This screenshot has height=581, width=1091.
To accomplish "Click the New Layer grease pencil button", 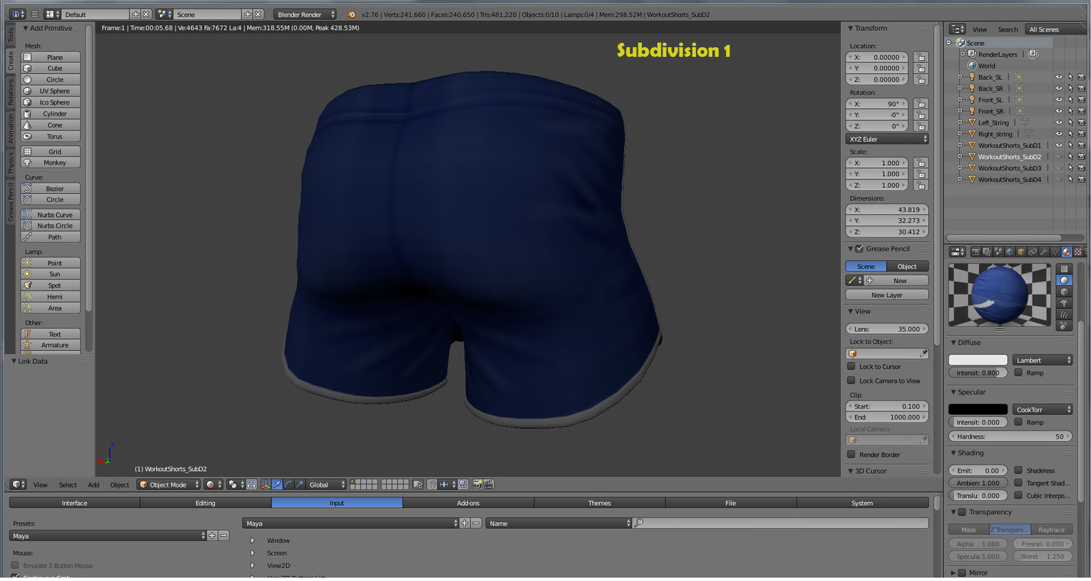I will pos(887,295).
